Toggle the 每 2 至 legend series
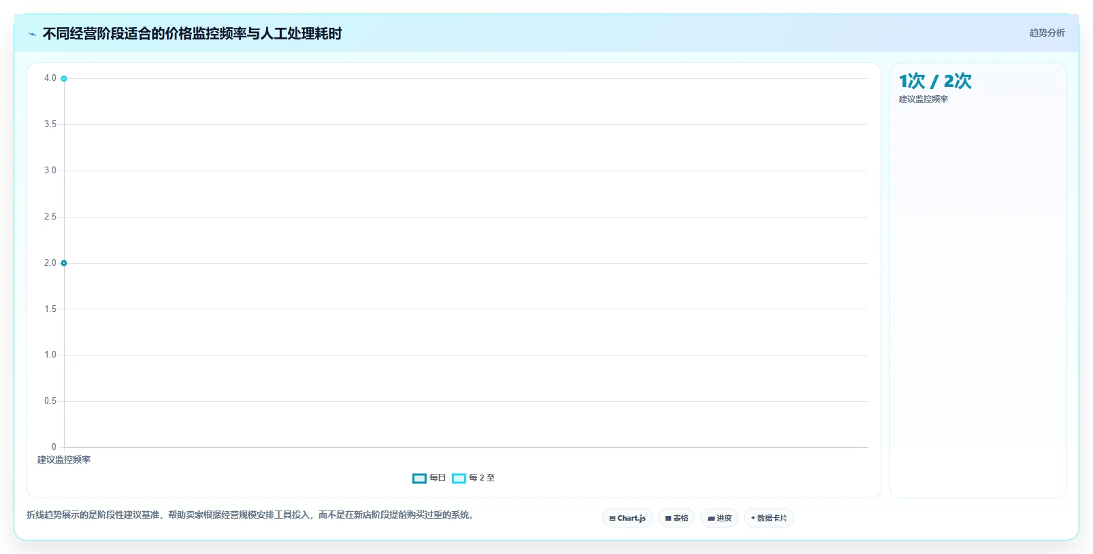The width and height of the screenshot is (1093, 554). pyautogui.click(x=473, y=478)
